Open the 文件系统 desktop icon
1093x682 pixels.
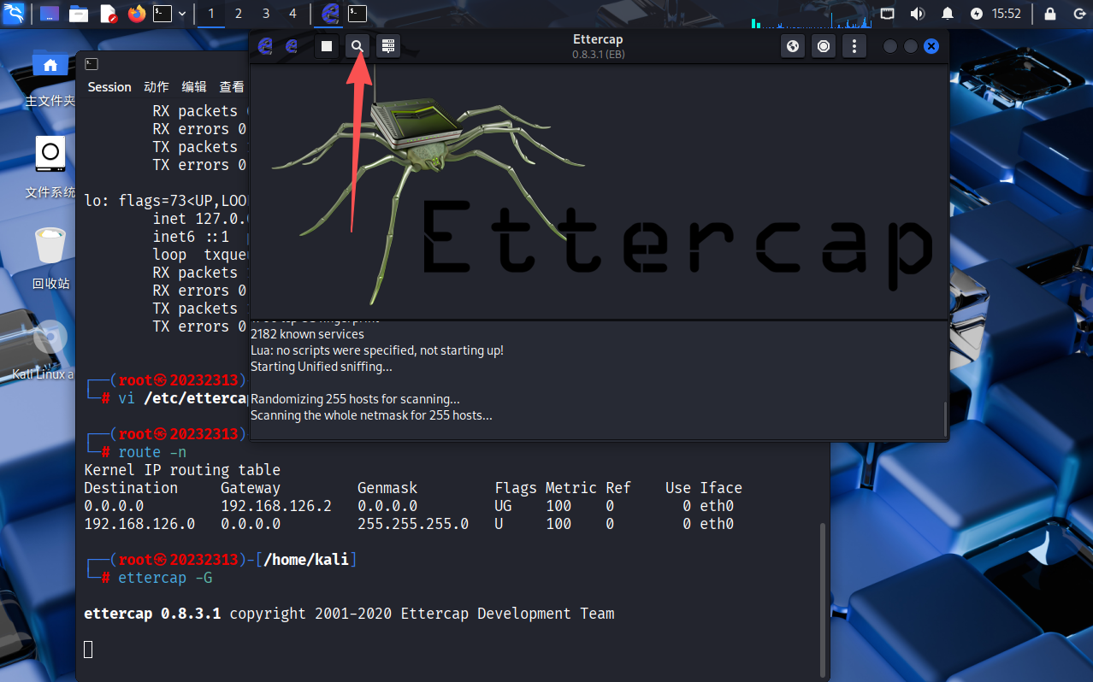pyautogui.click(x=50, y=167)
